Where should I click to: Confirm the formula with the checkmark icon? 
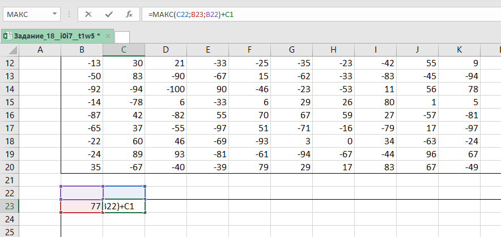(109, 14)
